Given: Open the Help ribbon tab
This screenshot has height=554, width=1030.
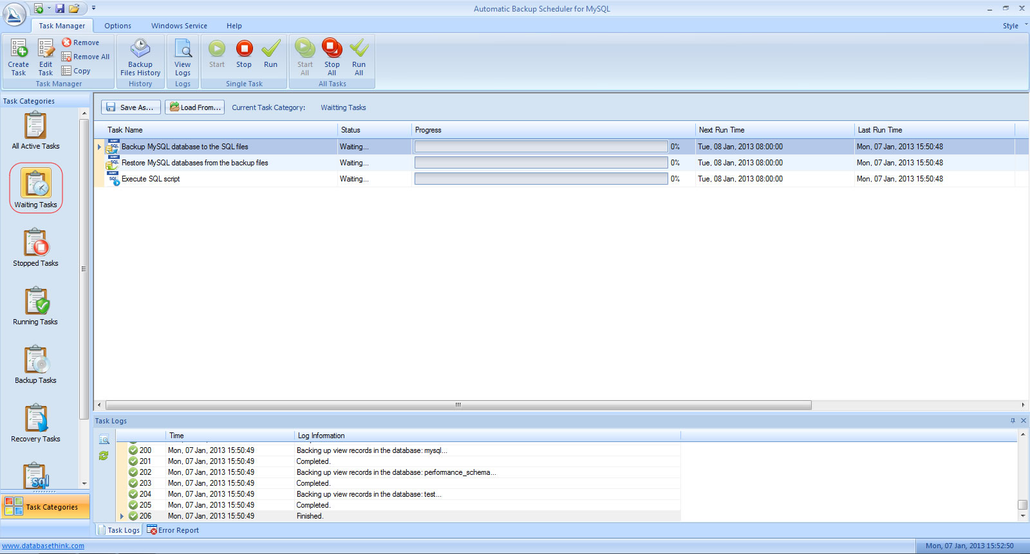Looking at the screenshot, I should [234, 26].
